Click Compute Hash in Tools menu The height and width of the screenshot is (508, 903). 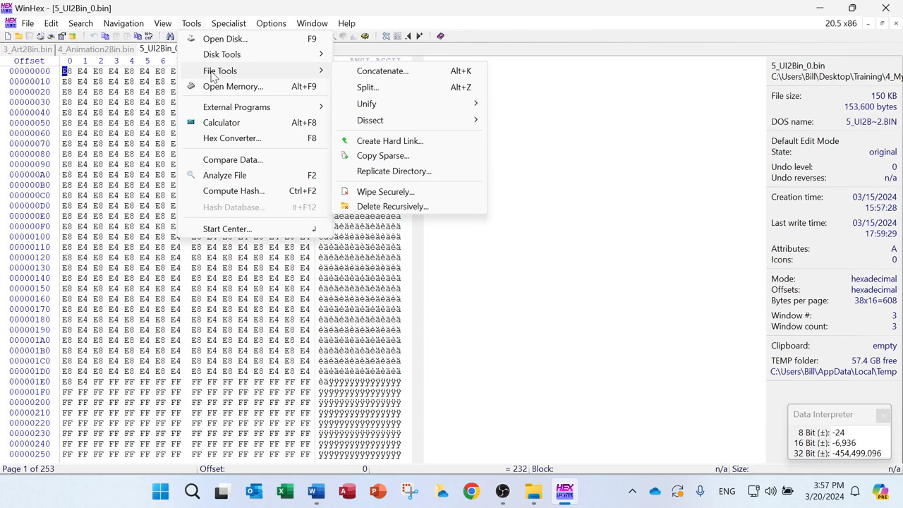pyautogui.click(x=234, y=190)
